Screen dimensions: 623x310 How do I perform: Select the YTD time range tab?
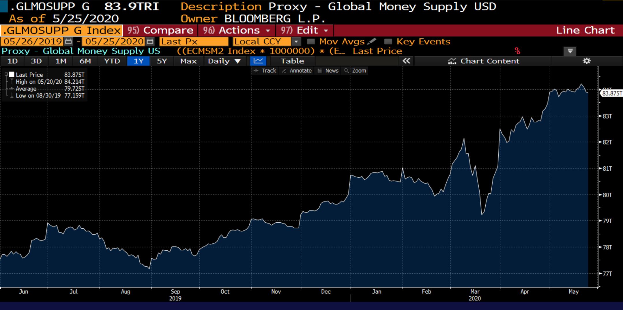(112, 61)
